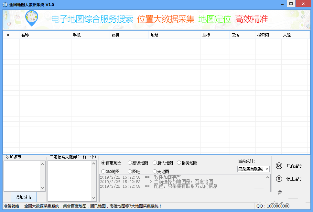Click the 来源 column header
The image size is (313, 212).
click(x=294, y=35)
